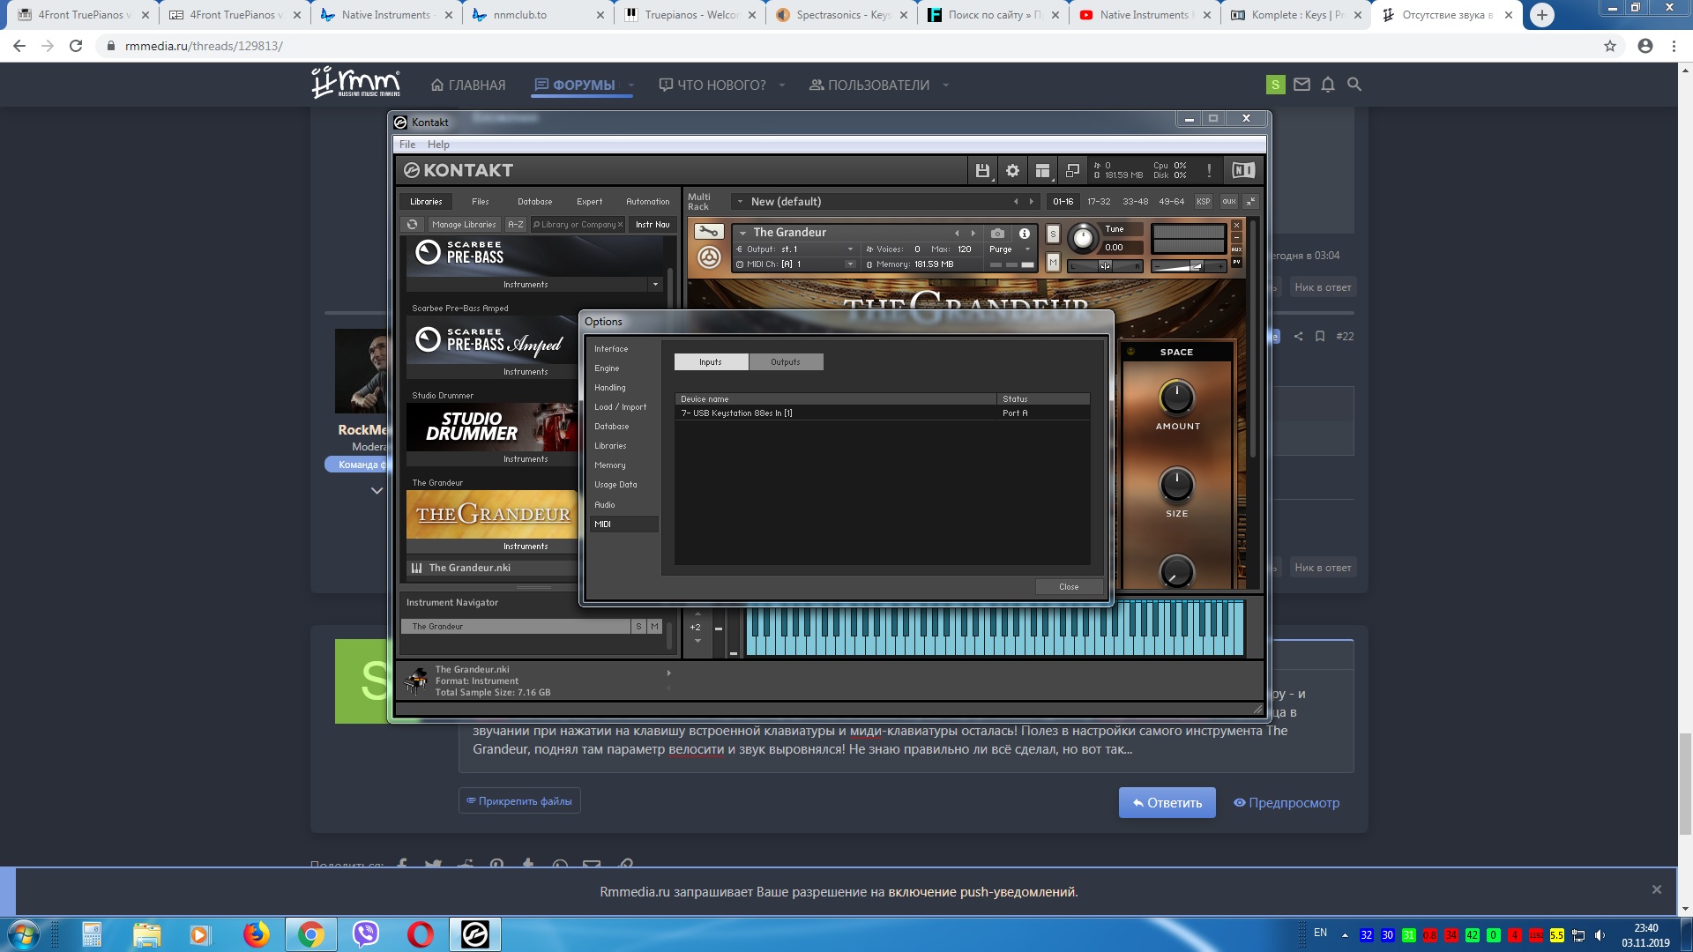Click the snapshot camera icon

tap(997, 234)
